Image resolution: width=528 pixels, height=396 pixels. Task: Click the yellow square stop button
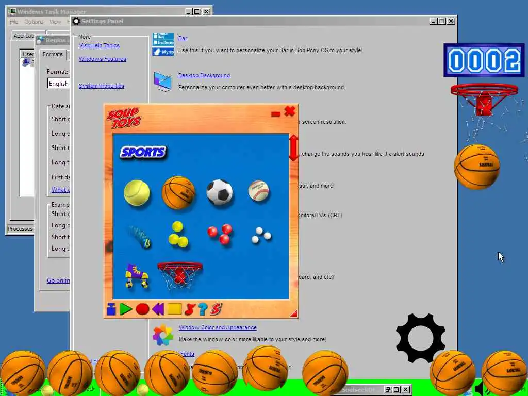point(174,309)
